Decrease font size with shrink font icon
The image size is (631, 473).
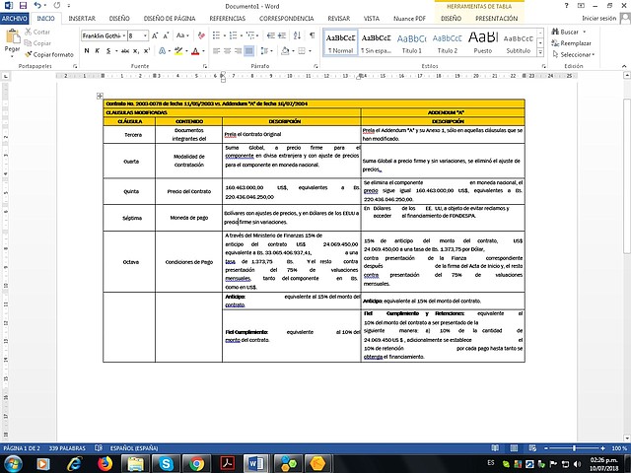click(166, 35)
